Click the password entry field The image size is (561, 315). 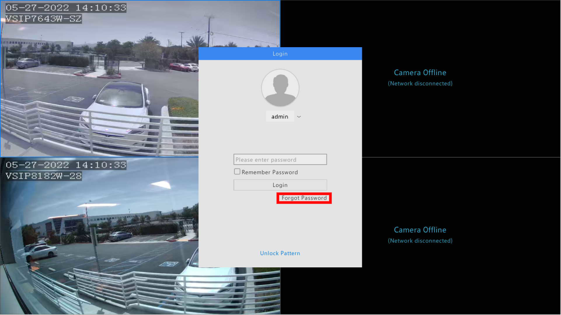click(x=280, y=159)
